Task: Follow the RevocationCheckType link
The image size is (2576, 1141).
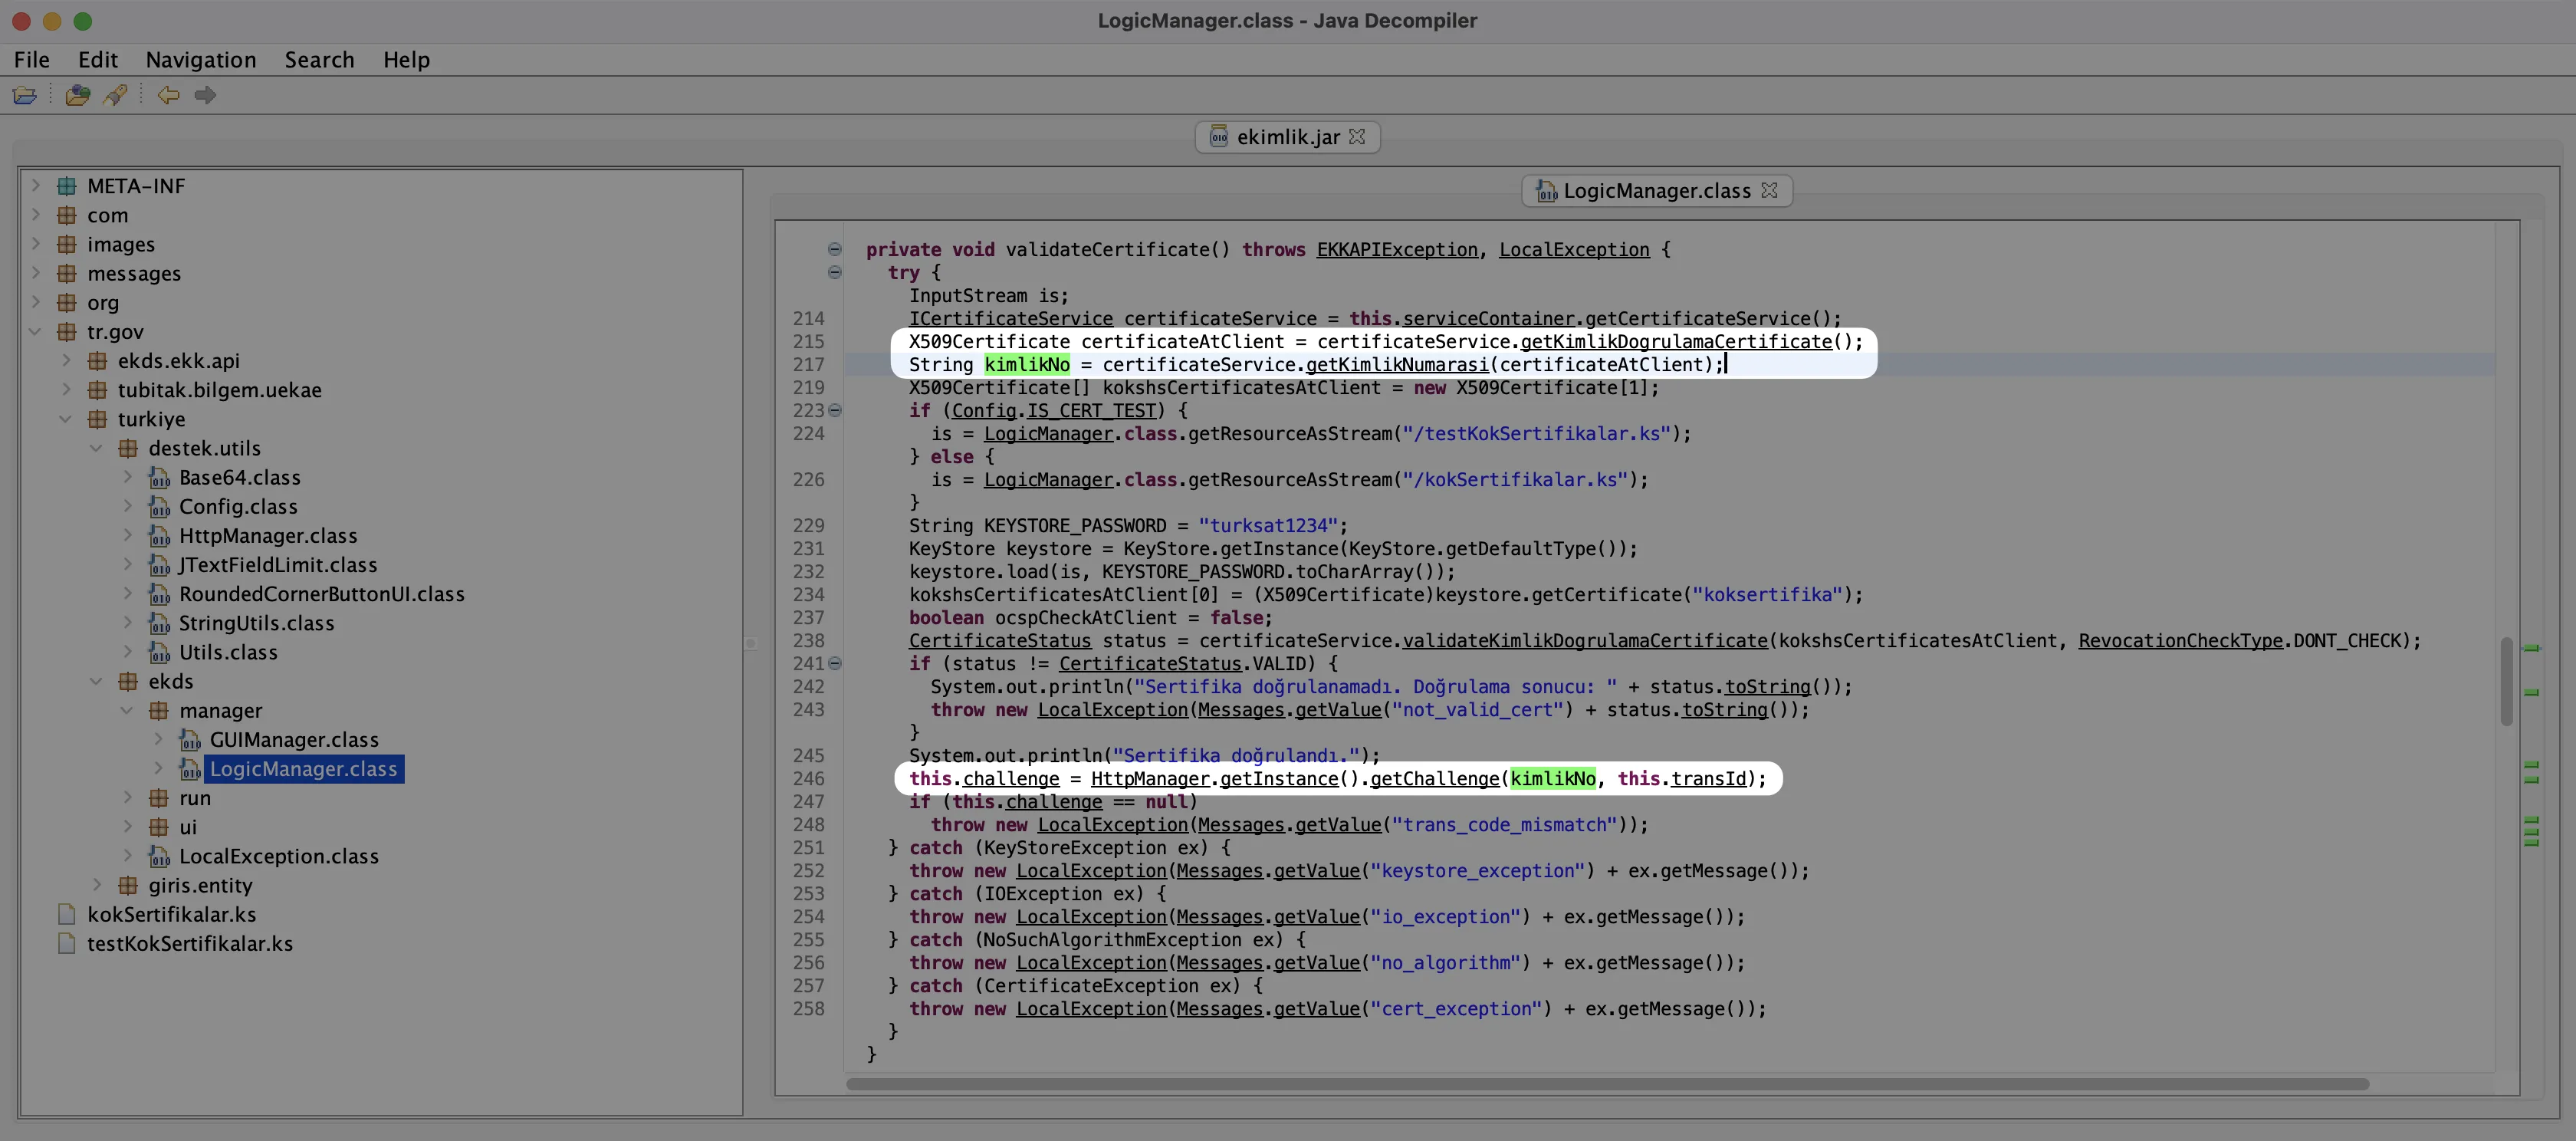Action: point(2180,640)
